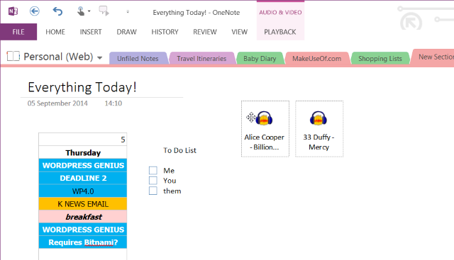Check the You to-do checkbox
The height and width of the screenshot is (260, 454).
click(x=153, y=181)
